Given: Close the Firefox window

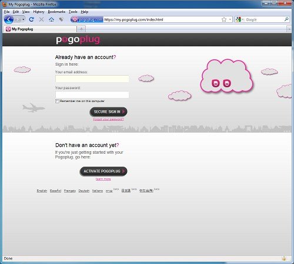Looking at the screenshot, I should (285, 3).
